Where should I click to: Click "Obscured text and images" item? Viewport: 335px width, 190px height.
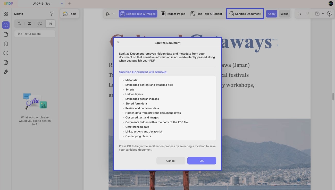click(142, 117)
